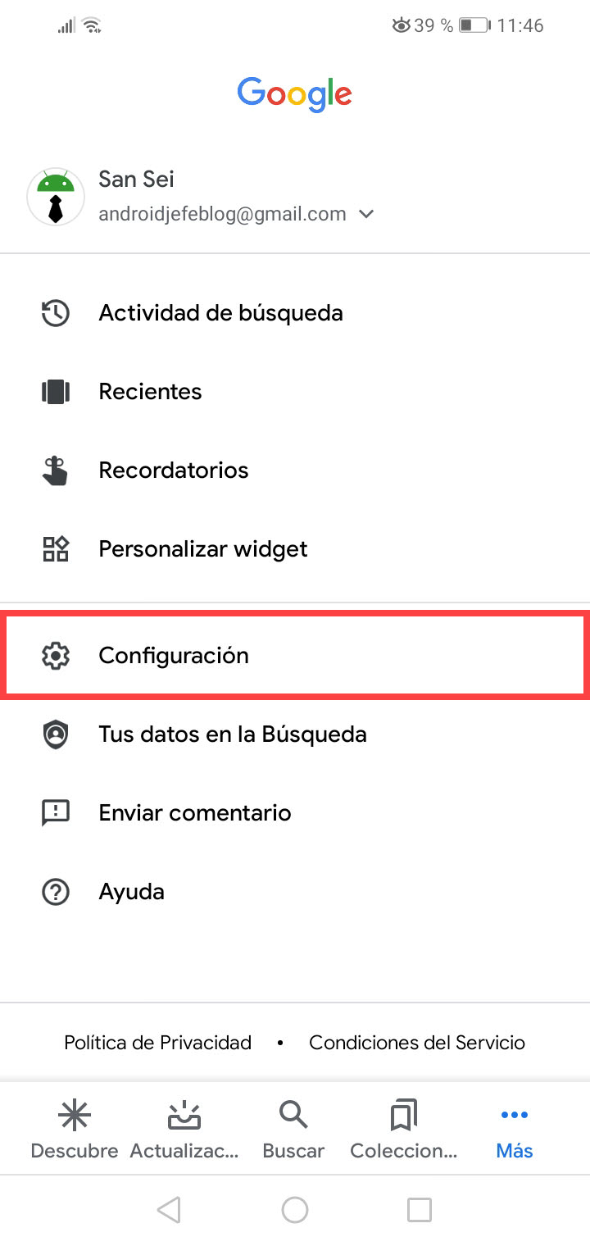Tap the Configuración gear icon

pyautogui.click(x=56, y=656)
